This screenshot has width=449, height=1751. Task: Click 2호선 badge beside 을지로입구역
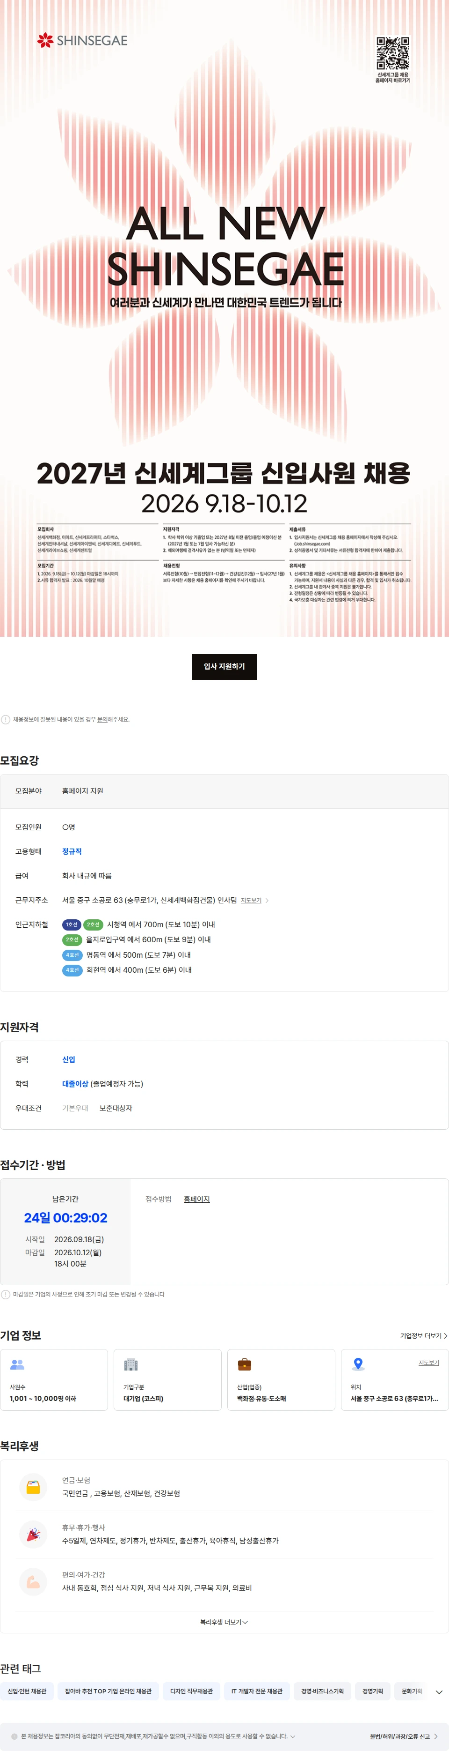(x=72, y=939)
